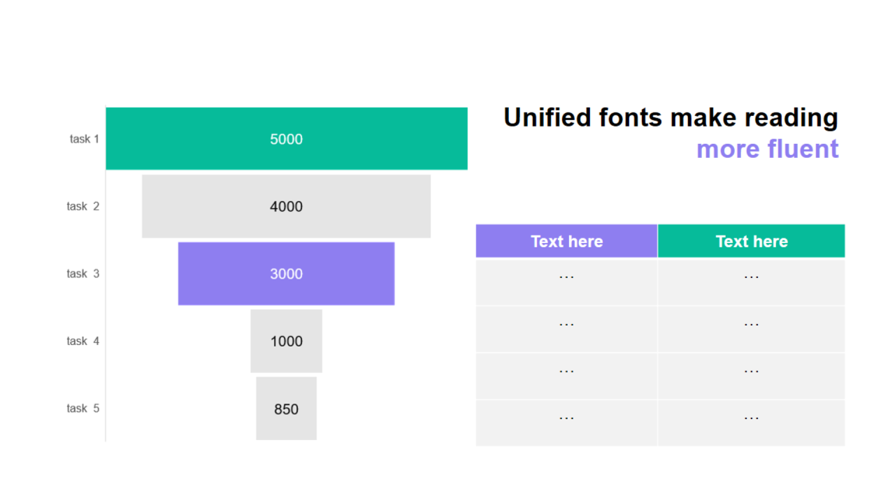The image size is (895, 503).
Task: Click last row cell under green header
Action: [x=751, y=423]
